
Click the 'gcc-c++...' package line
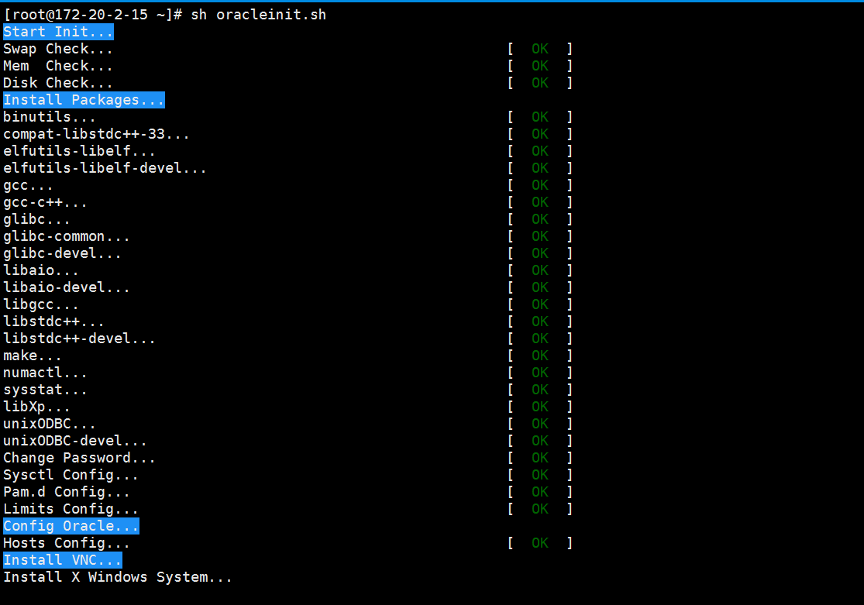coord(45,203)
